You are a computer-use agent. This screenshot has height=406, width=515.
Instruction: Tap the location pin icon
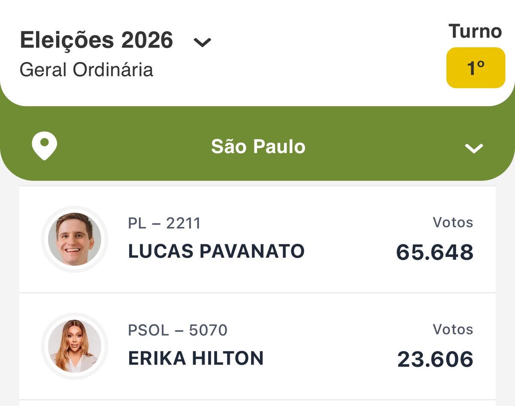(44, 146)
